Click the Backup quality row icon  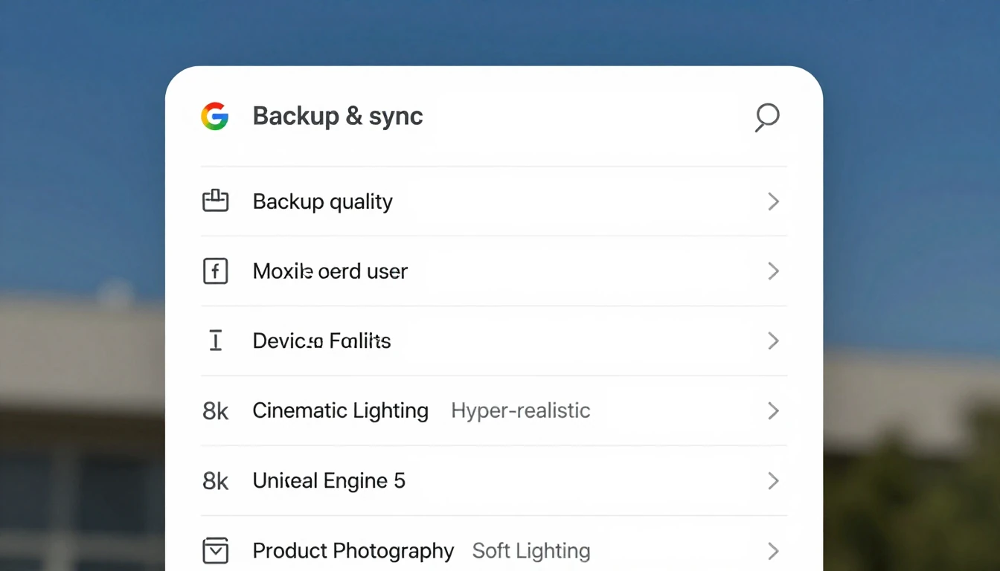pos(215,201)
